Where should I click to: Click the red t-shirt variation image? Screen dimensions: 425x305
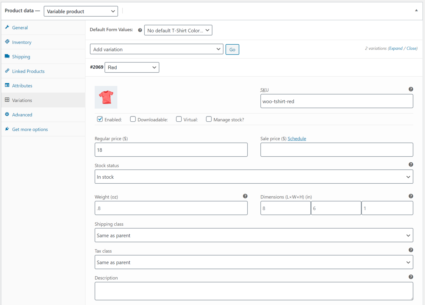point(106,97)
